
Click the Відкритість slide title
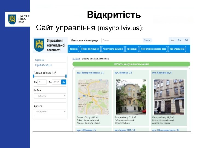[114, 15]
